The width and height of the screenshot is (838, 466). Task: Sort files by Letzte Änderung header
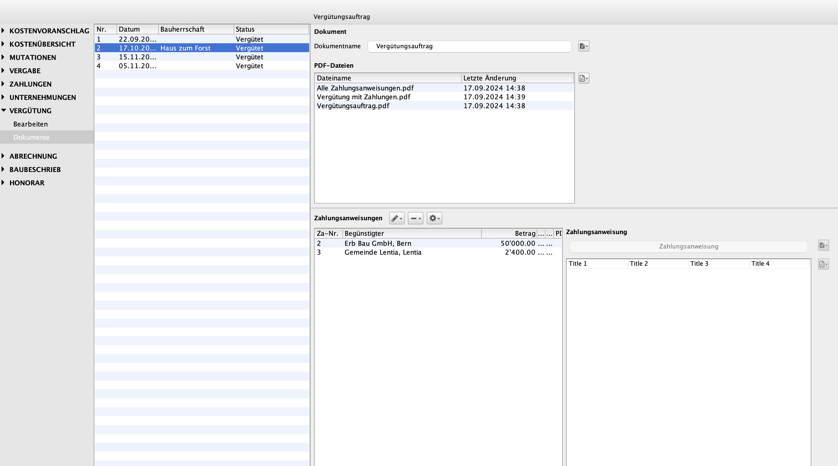[517, 78]
